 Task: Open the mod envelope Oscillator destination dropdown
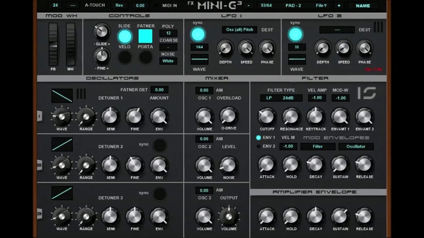click(356, 146)
